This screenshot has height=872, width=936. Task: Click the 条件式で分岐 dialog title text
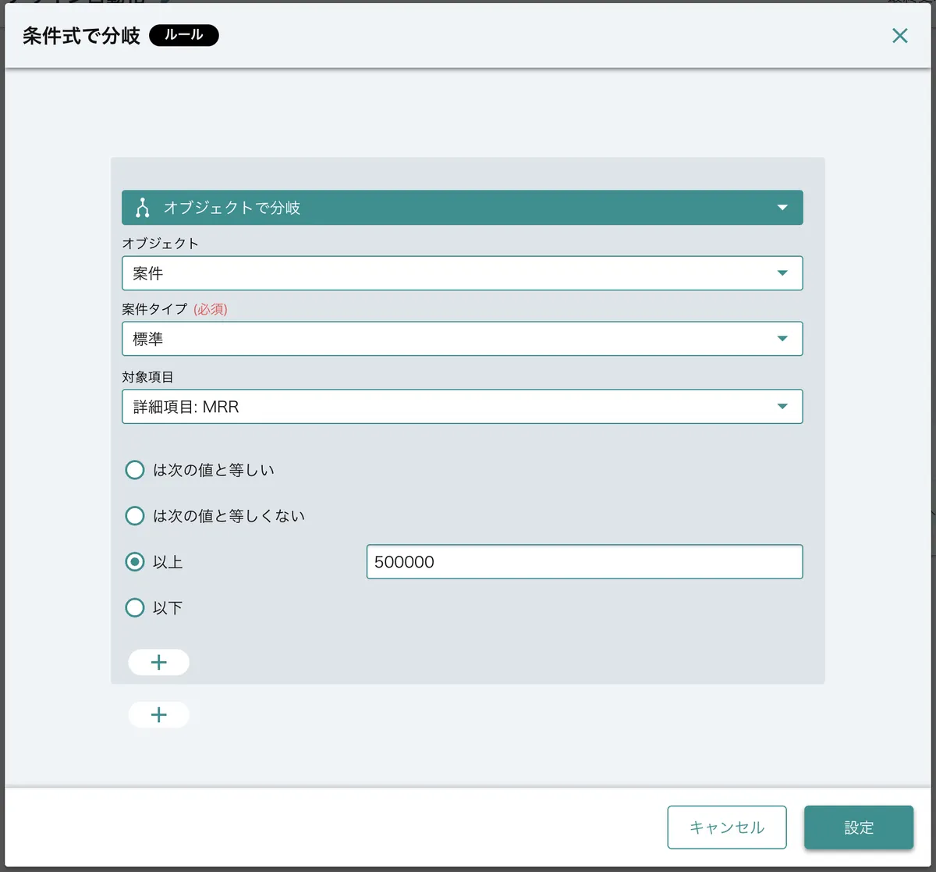(81, 37)
